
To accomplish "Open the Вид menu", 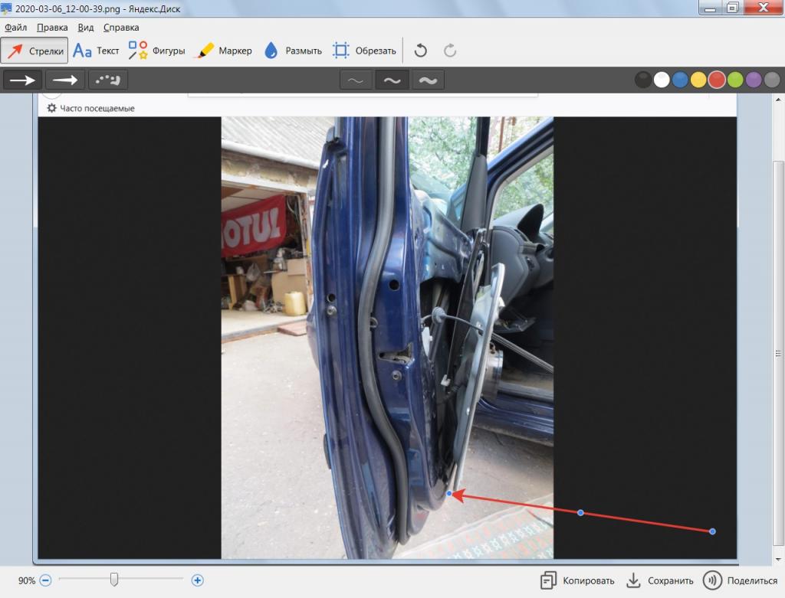I will click(86, 28).
